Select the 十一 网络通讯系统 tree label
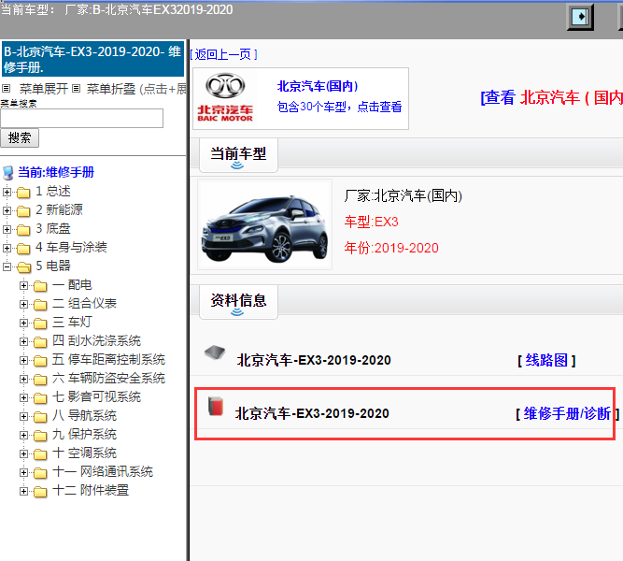The image size is (623, 561). 103,472
